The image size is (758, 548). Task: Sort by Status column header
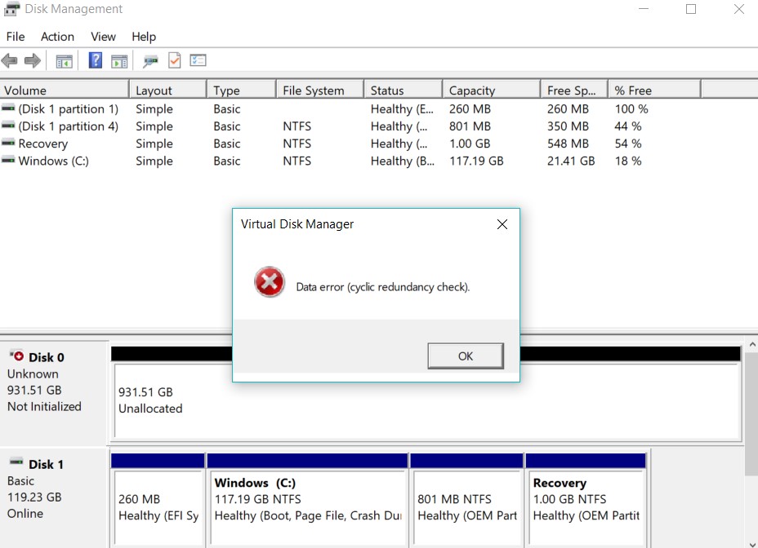(404, 91)
